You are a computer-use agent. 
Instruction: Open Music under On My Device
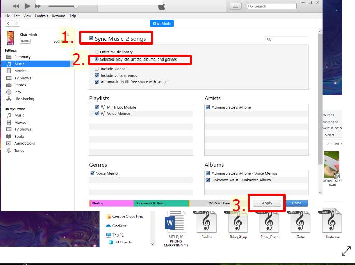coord(19,115)
